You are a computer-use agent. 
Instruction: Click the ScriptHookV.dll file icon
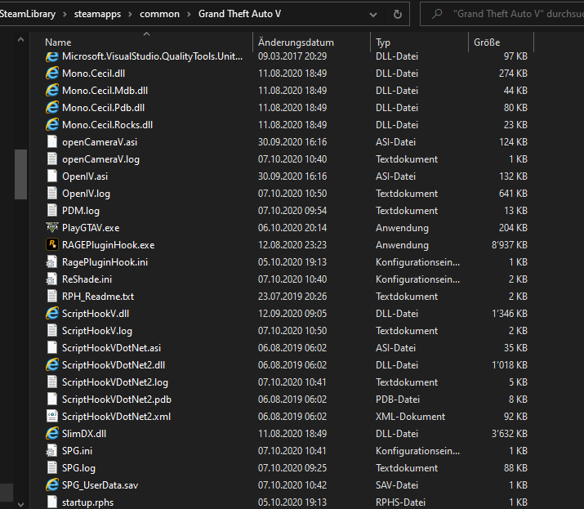[52, 314]
